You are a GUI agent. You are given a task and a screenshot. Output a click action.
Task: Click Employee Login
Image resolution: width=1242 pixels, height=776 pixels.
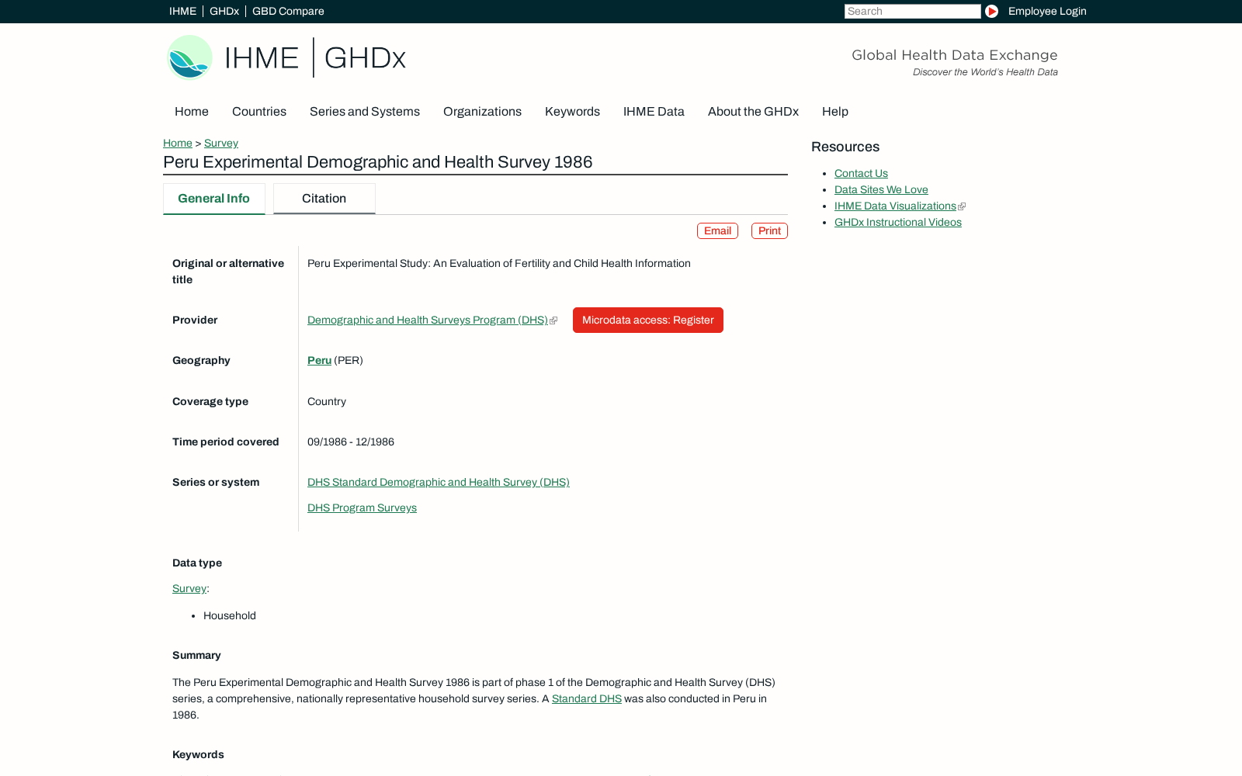point(1047,11)
